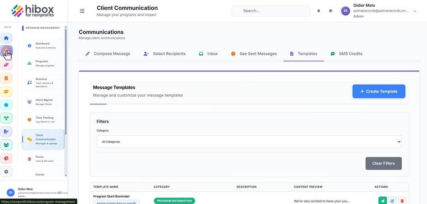Click the Search field
427x204 pixels.
click(271, 11)
